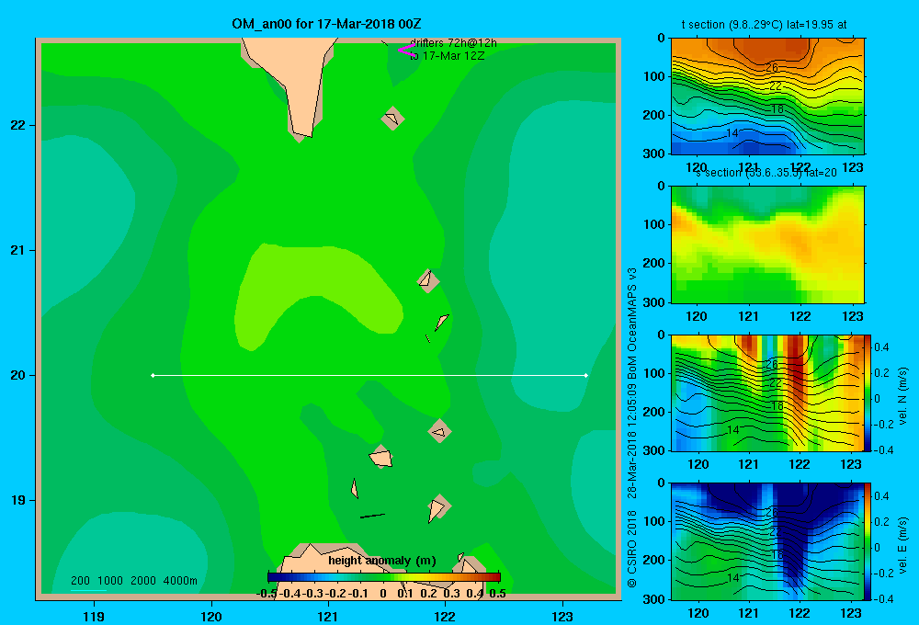Click latitude label 20 on main map axis
The height and width of the screenshot is (625, 919).
coord(17,375)
